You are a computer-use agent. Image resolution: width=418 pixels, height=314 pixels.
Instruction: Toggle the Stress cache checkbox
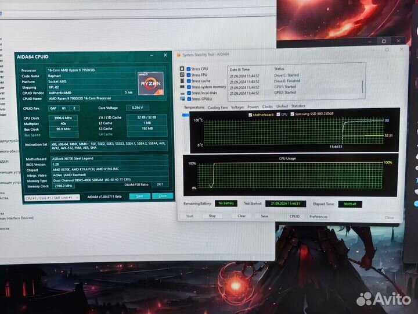(189, 81)
